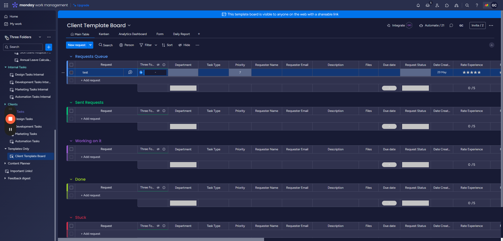
Task: Click the info icon in Sent Requests Three Fo... header
Action: point(164,111)
